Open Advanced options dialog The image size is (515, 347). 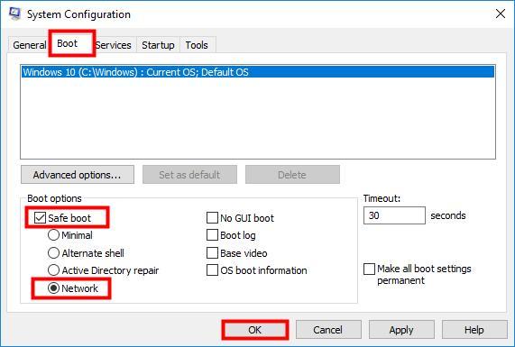(78, 175)
